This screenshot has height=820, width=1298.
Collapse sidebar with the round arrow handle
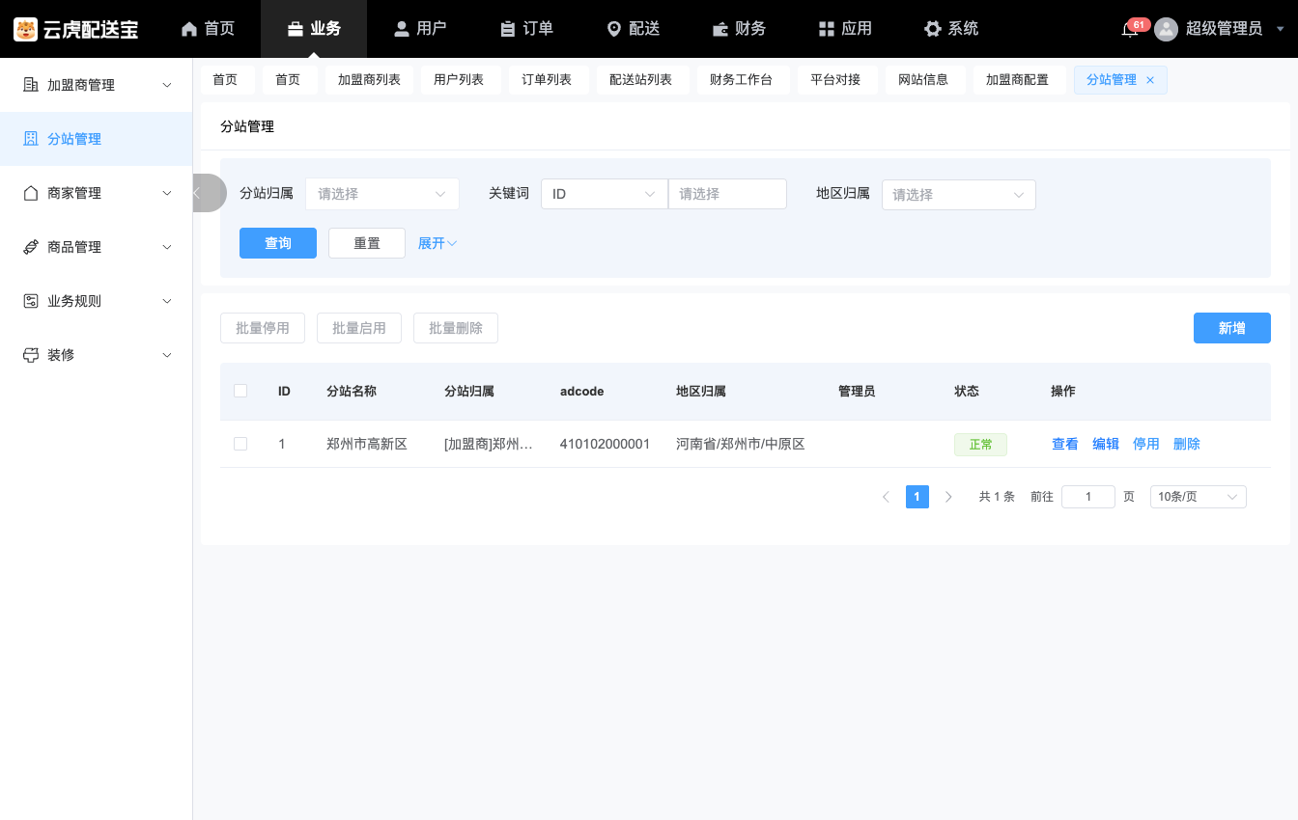point(209,193)
